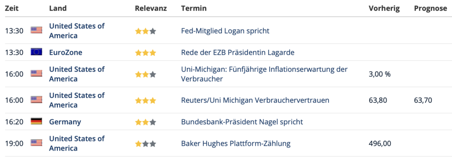452x158 pixels.
Task: Click the German flag icon at 16:20
Action: point(36,121)
